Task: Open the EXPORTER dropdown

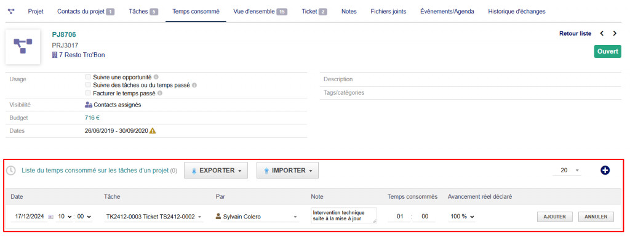Action: (216, 170)
